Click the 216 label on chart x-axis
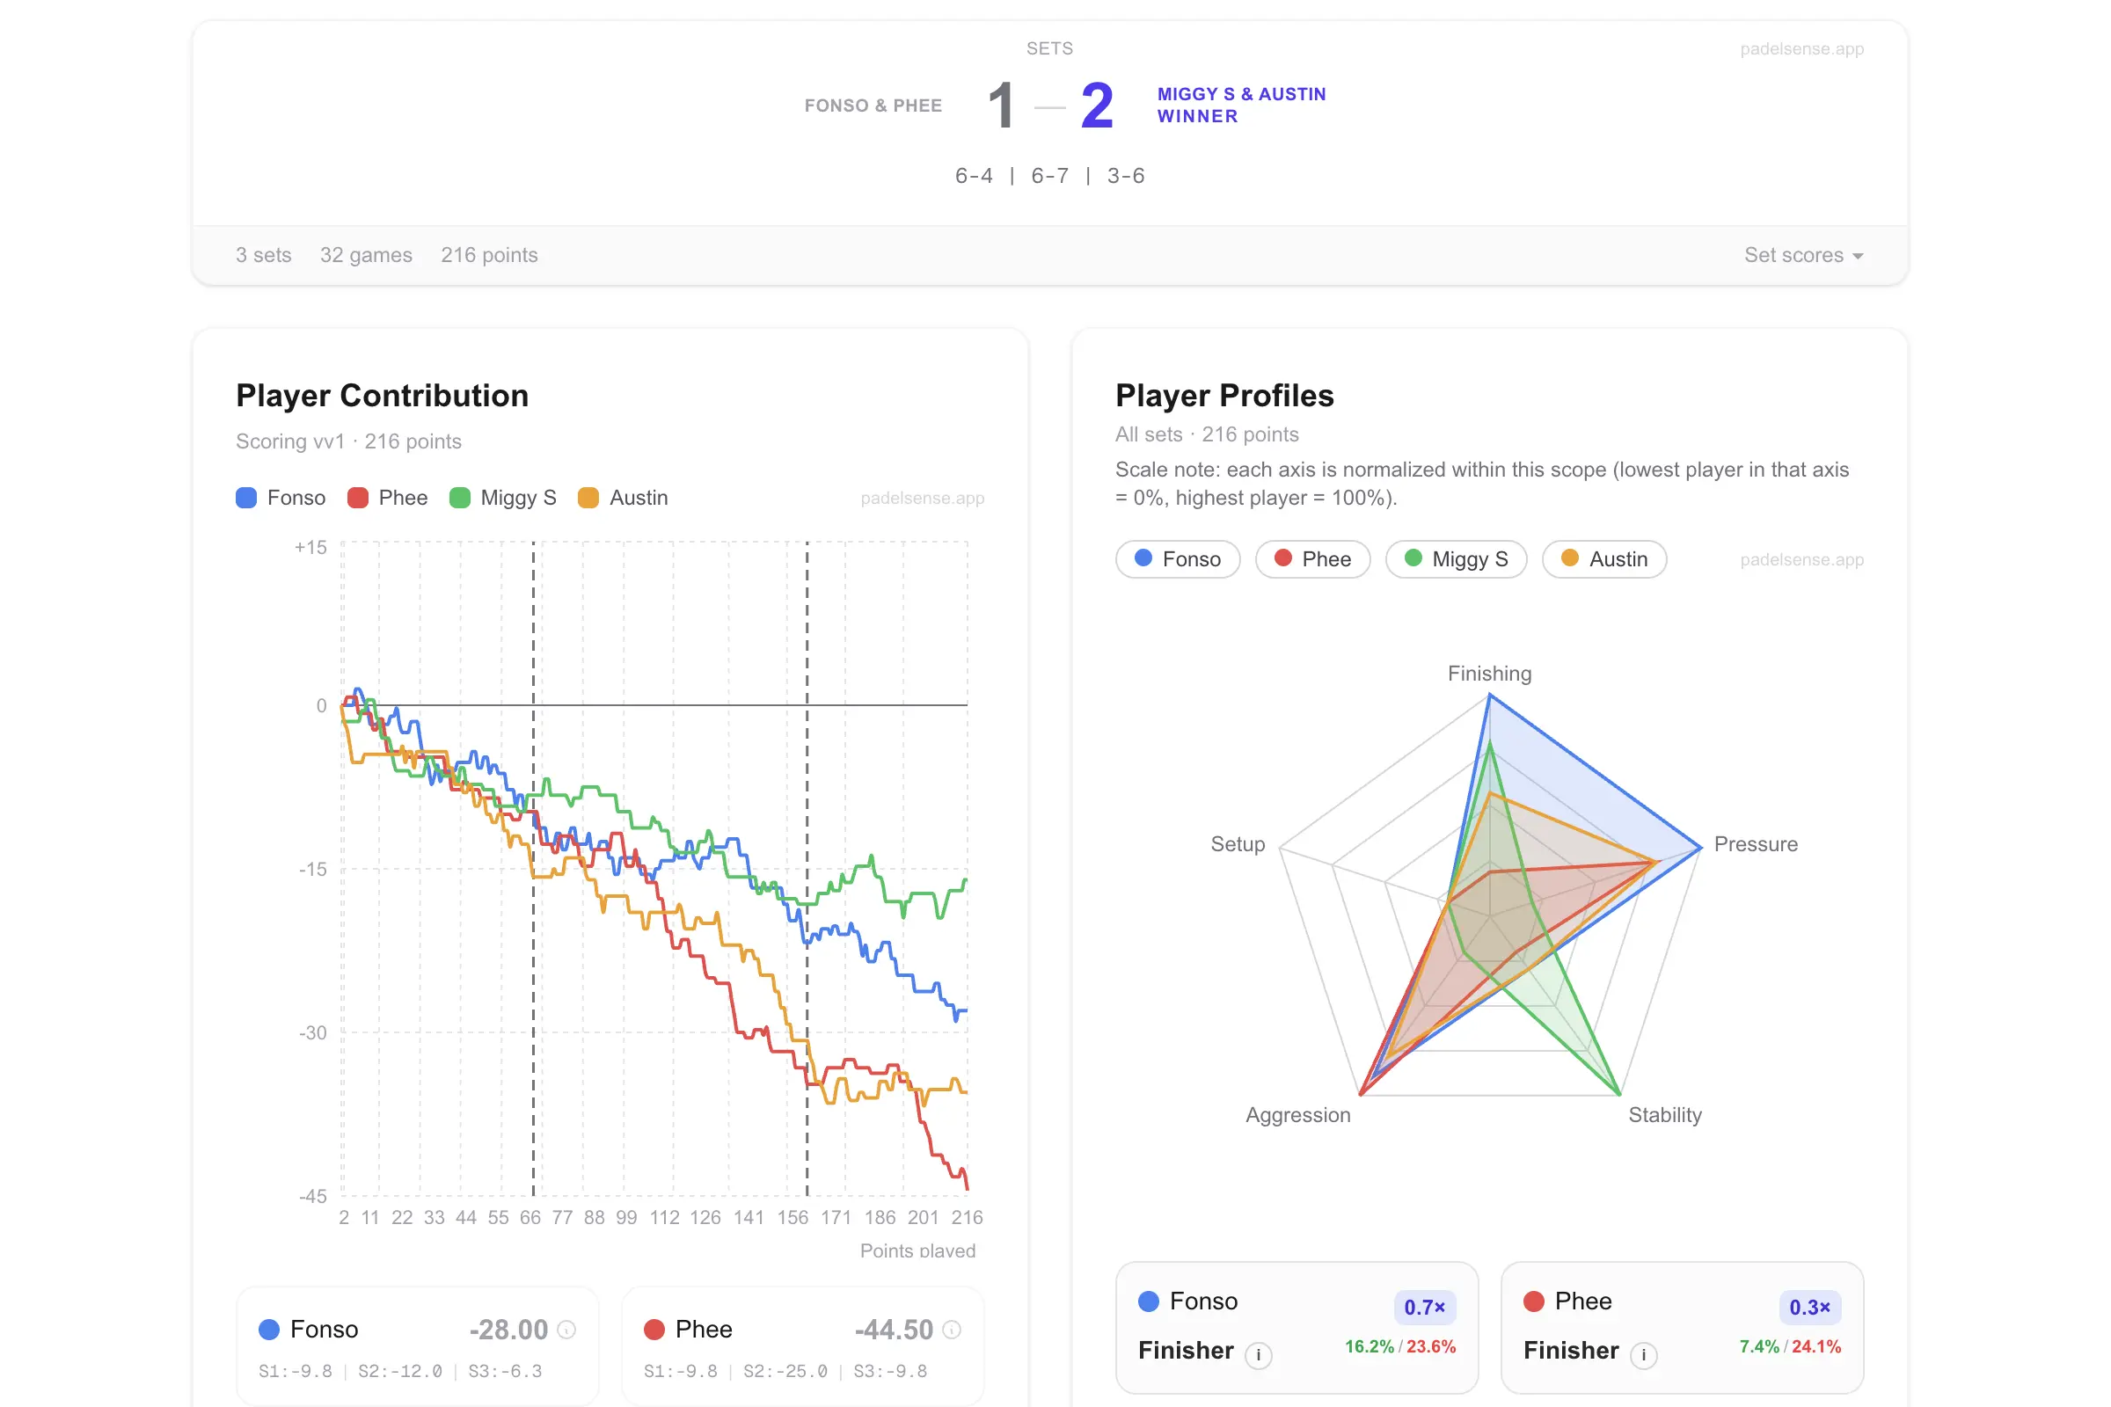The width and height of the screenshot is (2111, 1407). pyautogui.click(x=967, y=1218)
